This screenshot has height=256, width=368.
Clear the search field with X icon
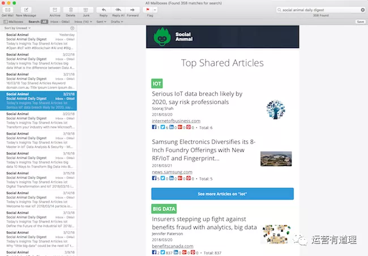click(362, 10)
